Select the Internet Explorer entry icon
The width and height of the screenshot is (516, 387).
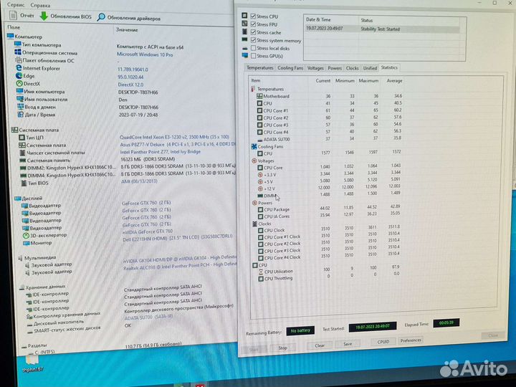click(17, 68)
